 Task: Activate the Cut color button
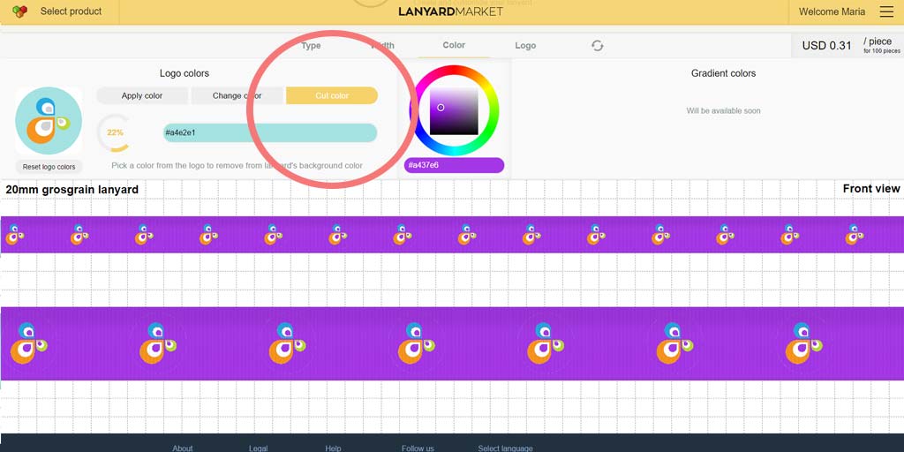(x=332, y=95)
